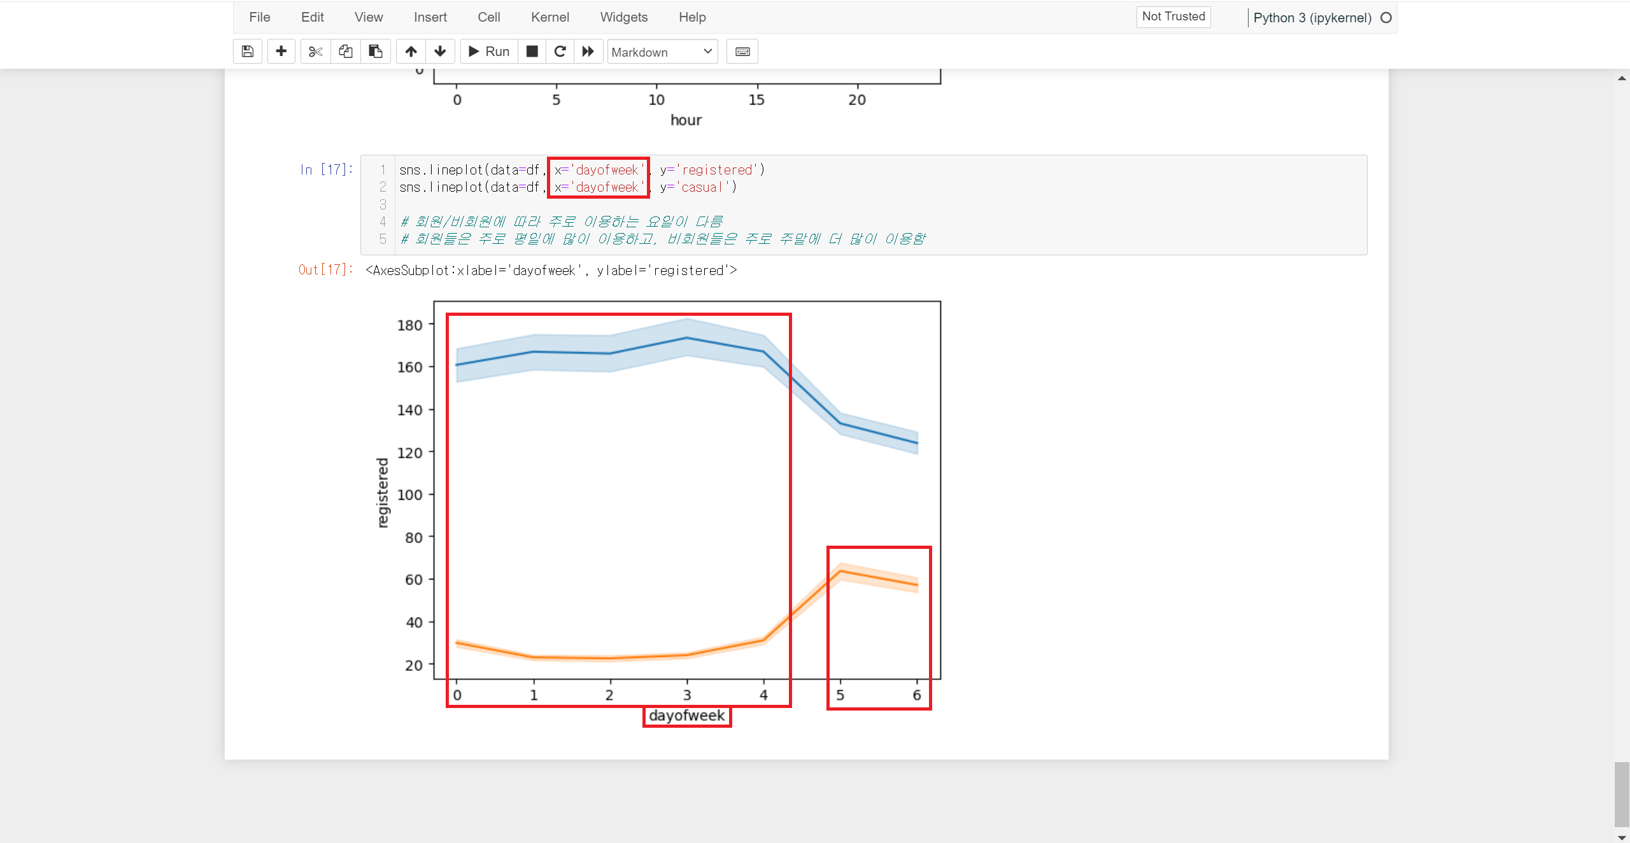Copy selected cells icon
The image size is (1630, 843).
[x=346, y=52]
